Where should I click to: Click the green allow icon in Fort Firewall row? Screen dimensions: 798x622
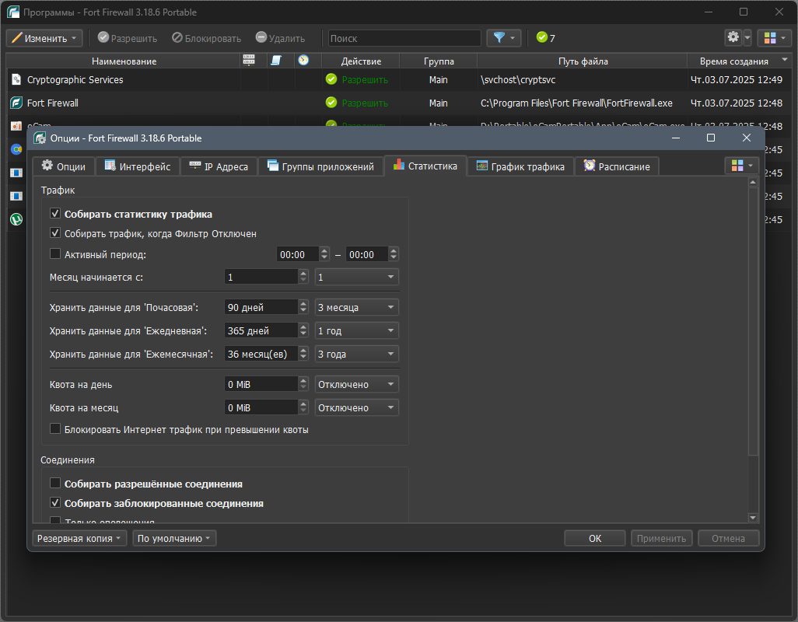331,103
